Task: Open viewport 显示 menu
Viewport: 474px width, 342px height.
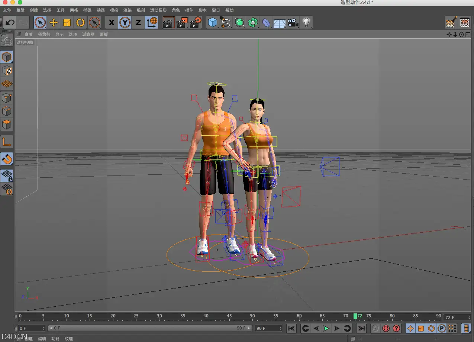Action: (x=59, y=35)
